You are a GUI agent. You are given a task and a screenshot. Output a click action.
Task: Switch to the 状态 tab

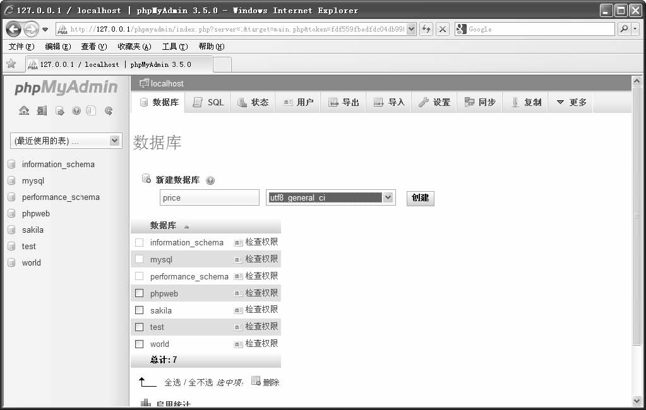253,102
